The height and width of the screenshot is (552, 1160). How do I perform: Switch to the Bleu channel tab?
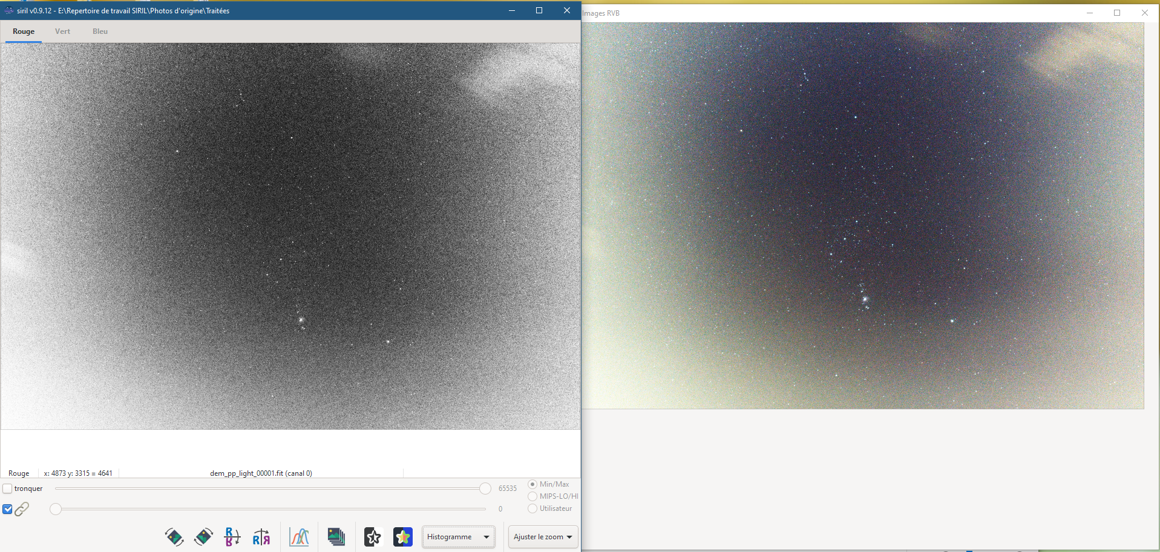click(x=100, y=31)
